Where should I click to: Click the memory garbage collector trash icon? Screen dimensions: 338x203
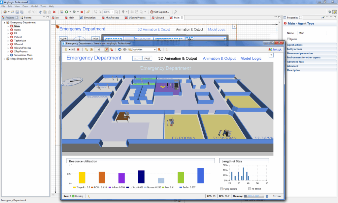(267, 196)
